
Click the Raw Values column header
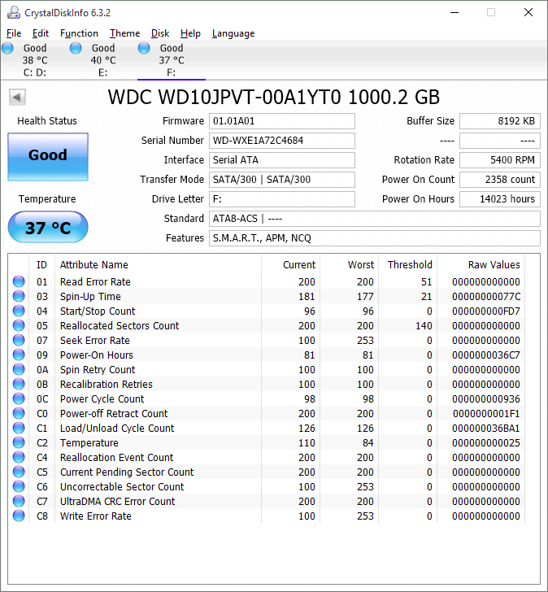pos(481,264)
